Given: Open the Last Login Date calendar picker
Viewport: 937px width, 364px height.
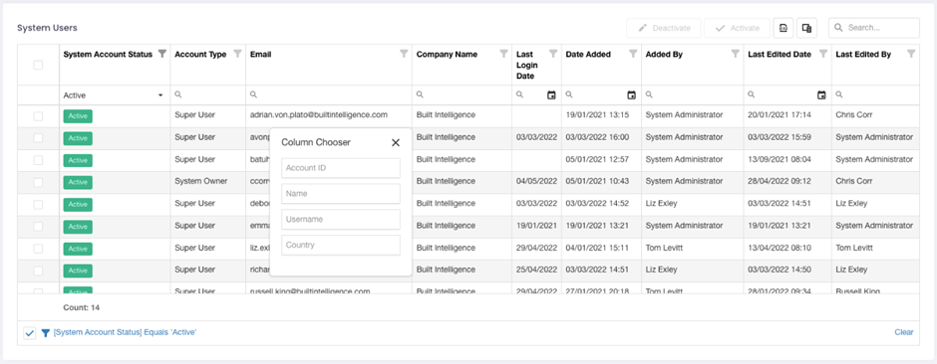Looking at the screenshot, I should tap(551, 94).
